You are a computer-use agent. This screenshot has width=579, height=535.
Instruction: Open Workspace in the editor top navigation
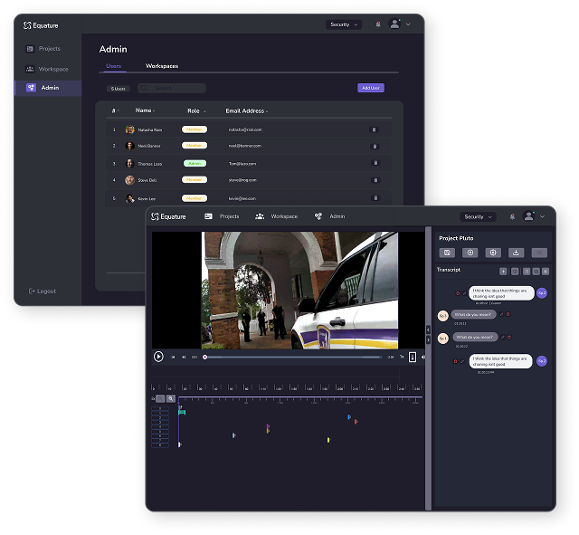277,216
